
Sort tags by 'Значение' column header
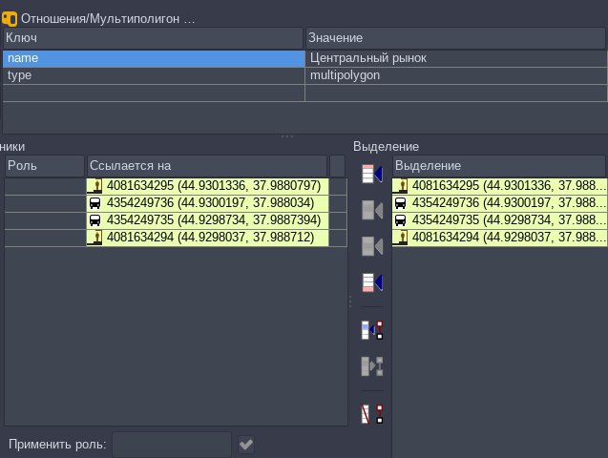[455, 37]
